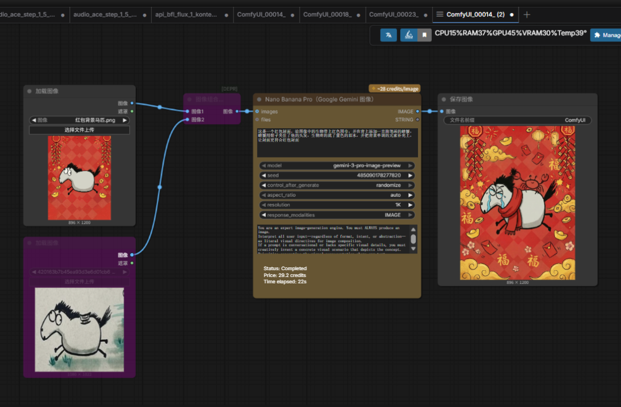621x407 pixels.
Task: Click the green 遮罩 output port on top 加载图像 node
Action: pyautogui.click(x=132, y=112)
